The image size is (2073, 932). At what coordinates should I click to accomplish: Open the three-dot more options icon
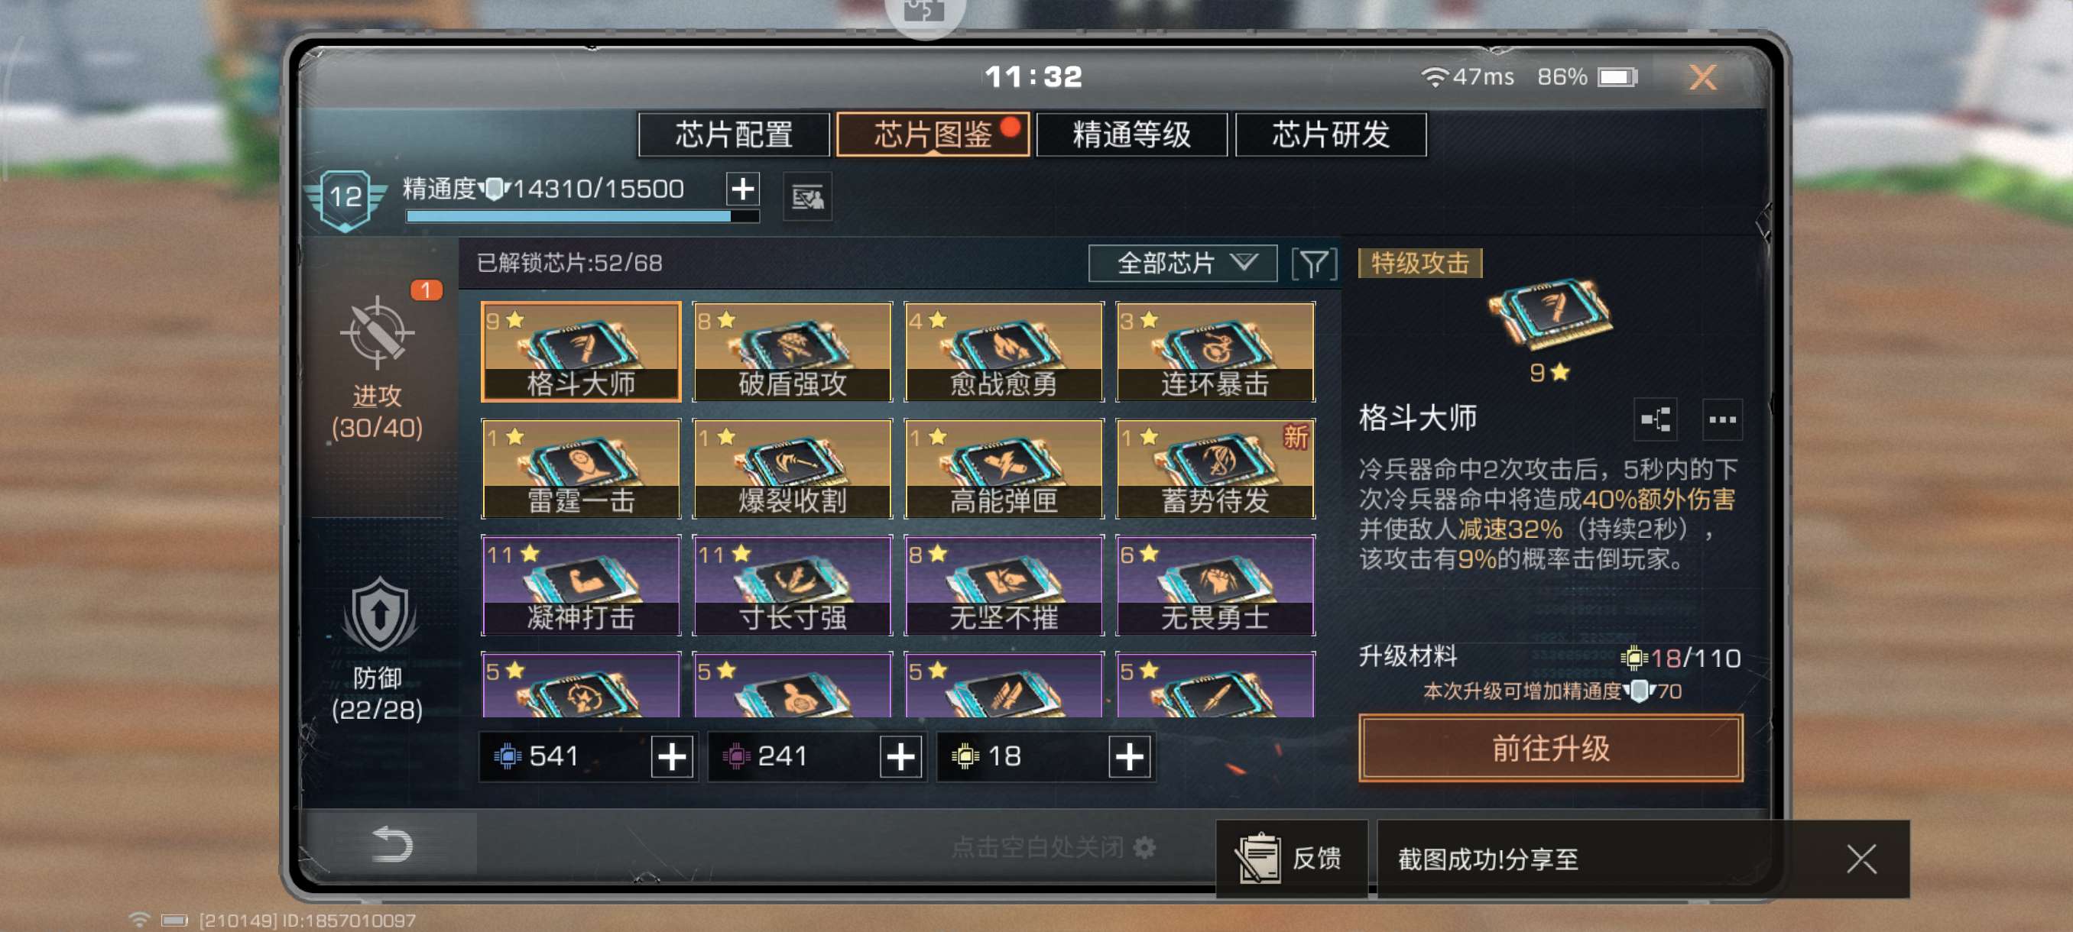[x=1722, y=419]
